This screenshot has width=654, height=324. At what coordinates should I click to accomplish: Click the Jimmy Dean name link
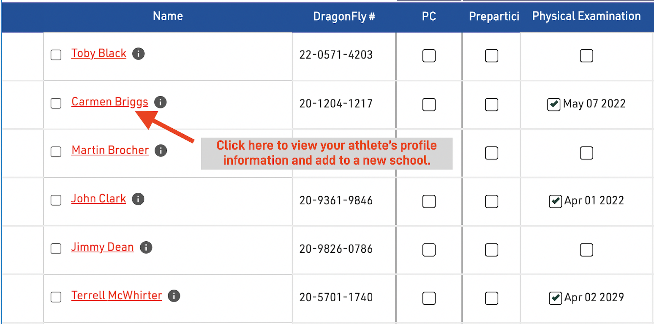102,247
